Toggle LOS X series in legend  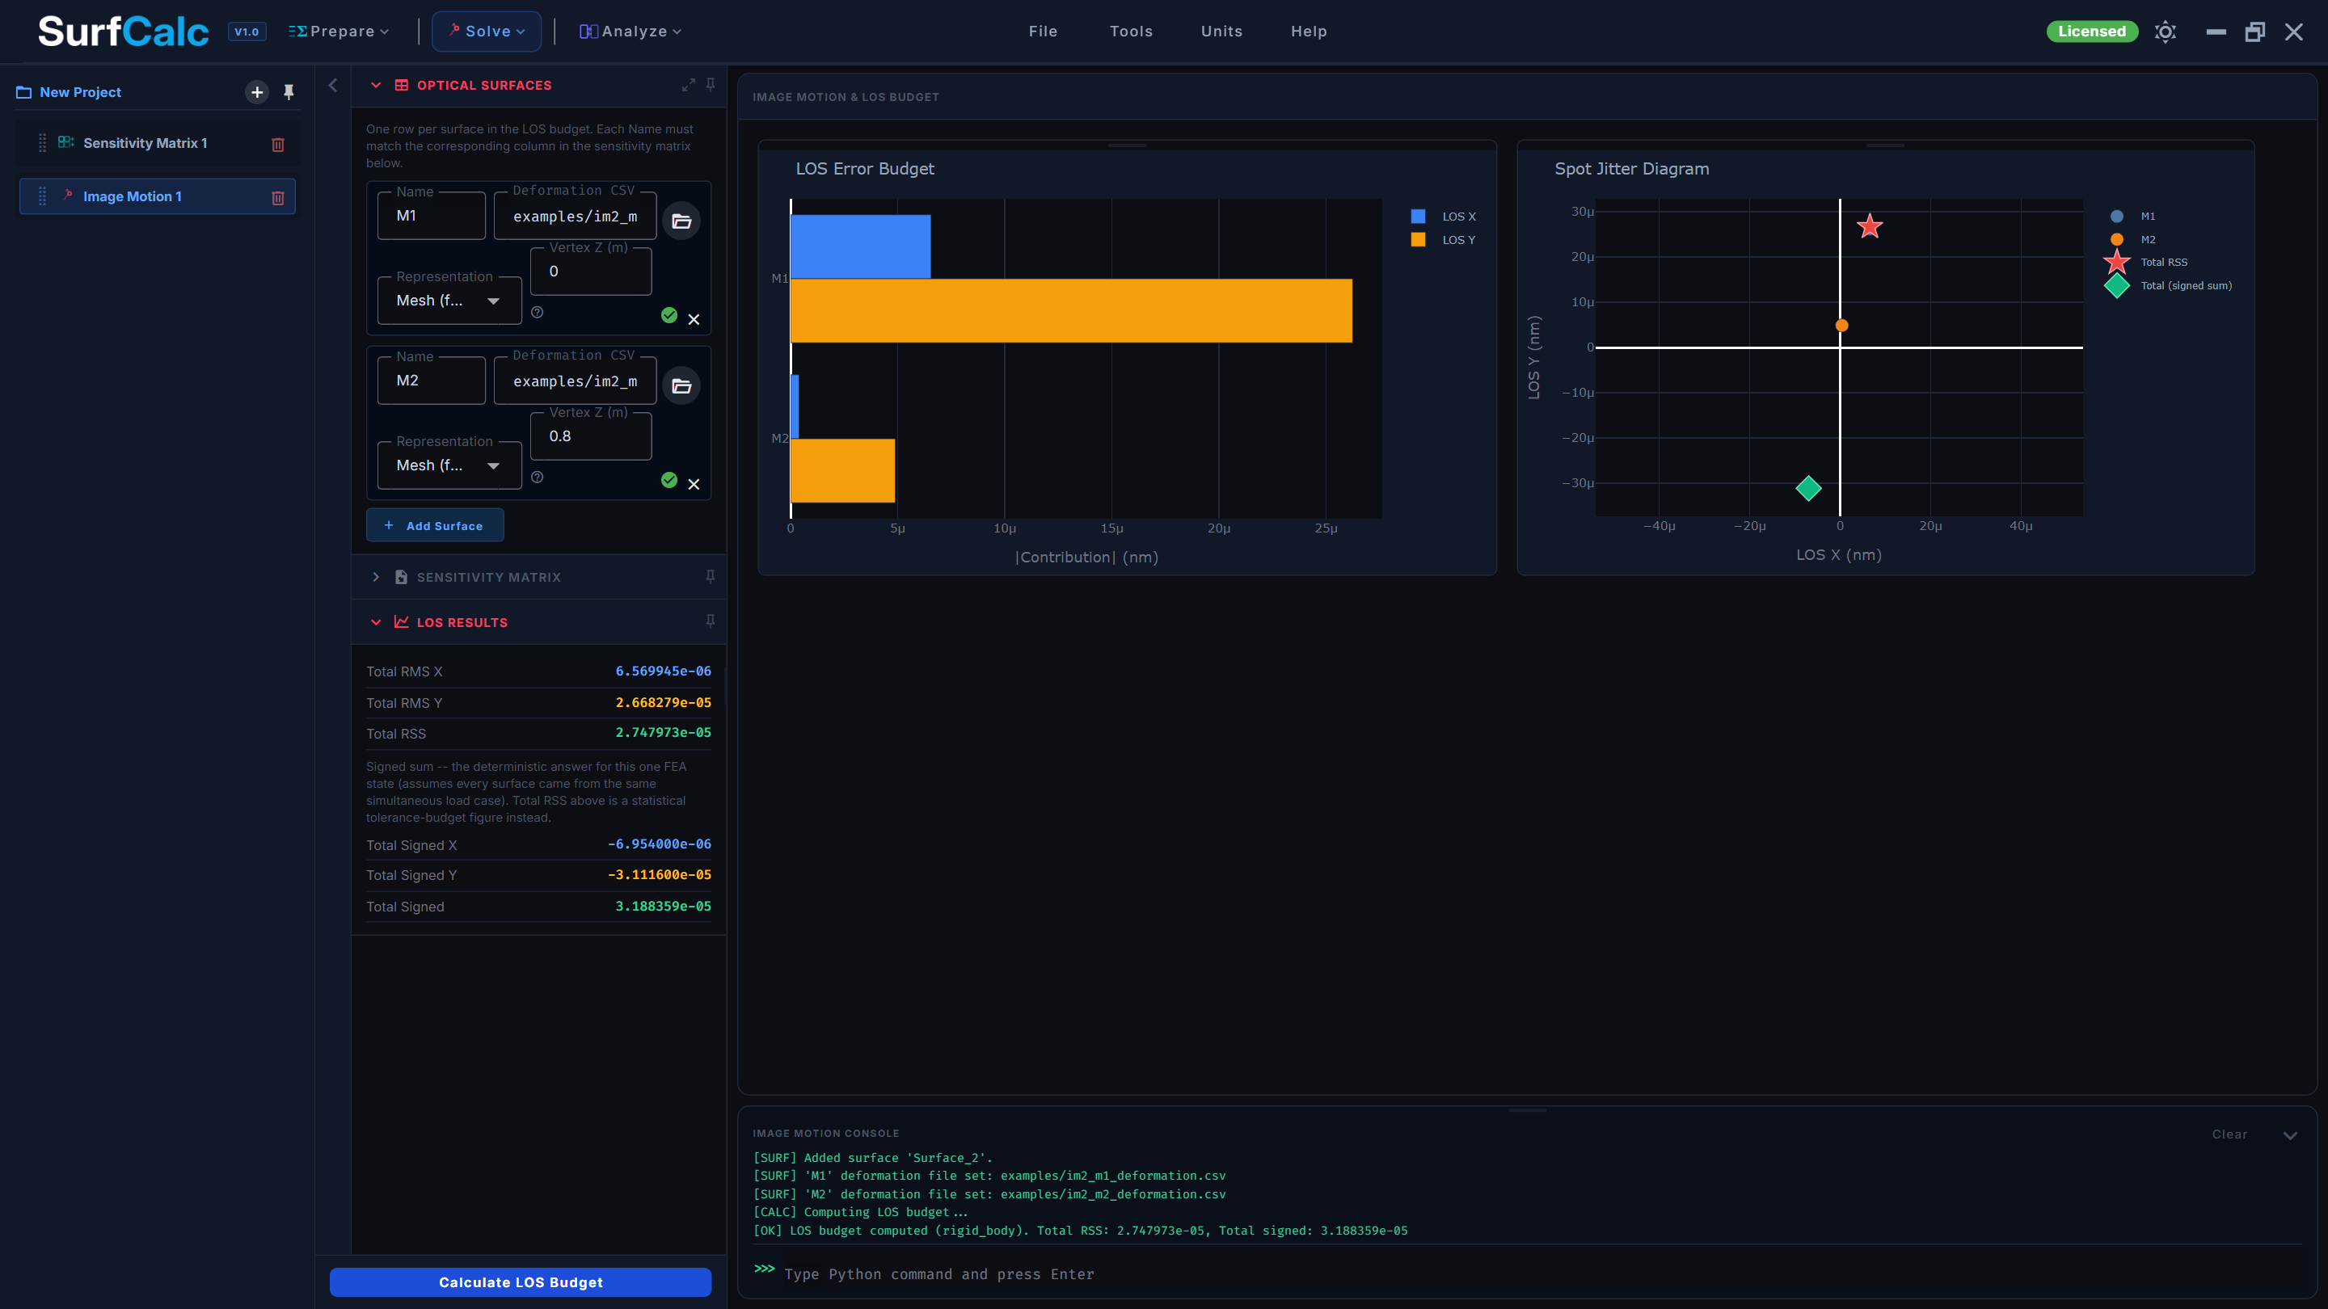[1443, 217]
